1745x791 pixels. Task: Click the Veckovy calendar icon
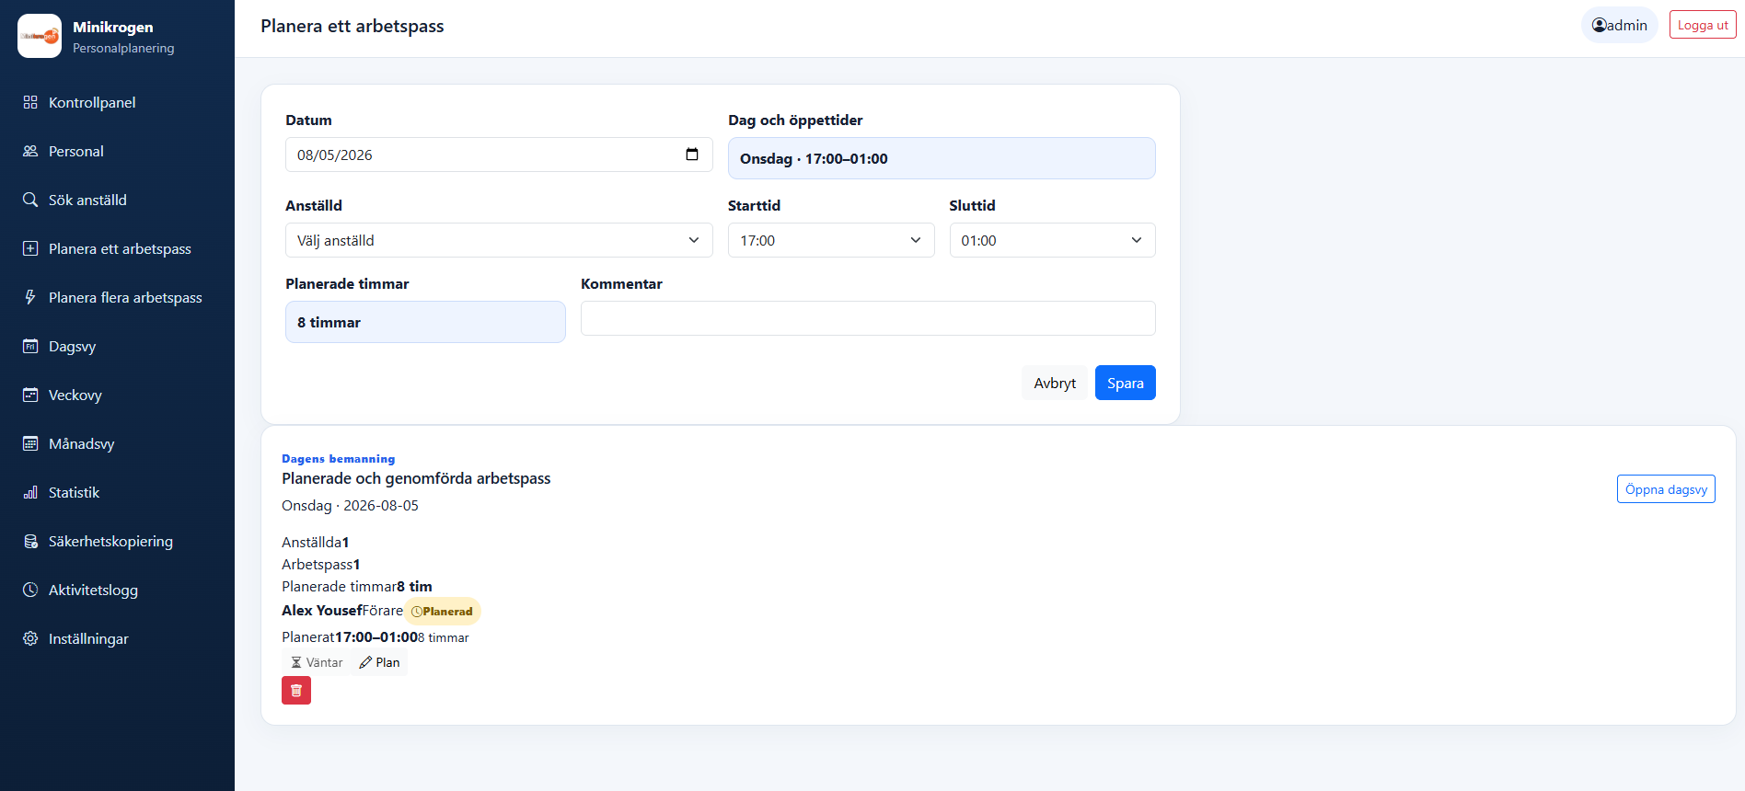[30, 395]
